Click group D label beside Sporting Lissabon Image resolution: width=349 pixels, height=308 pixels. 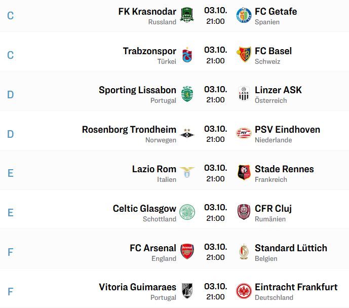coord(11,95)
